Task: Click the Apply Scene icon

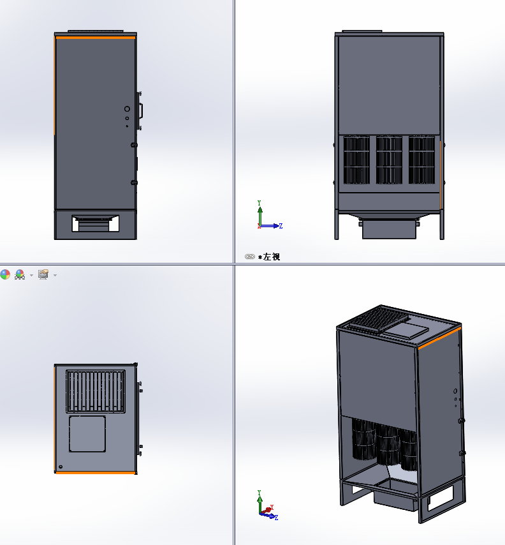Action: (20, 274)
